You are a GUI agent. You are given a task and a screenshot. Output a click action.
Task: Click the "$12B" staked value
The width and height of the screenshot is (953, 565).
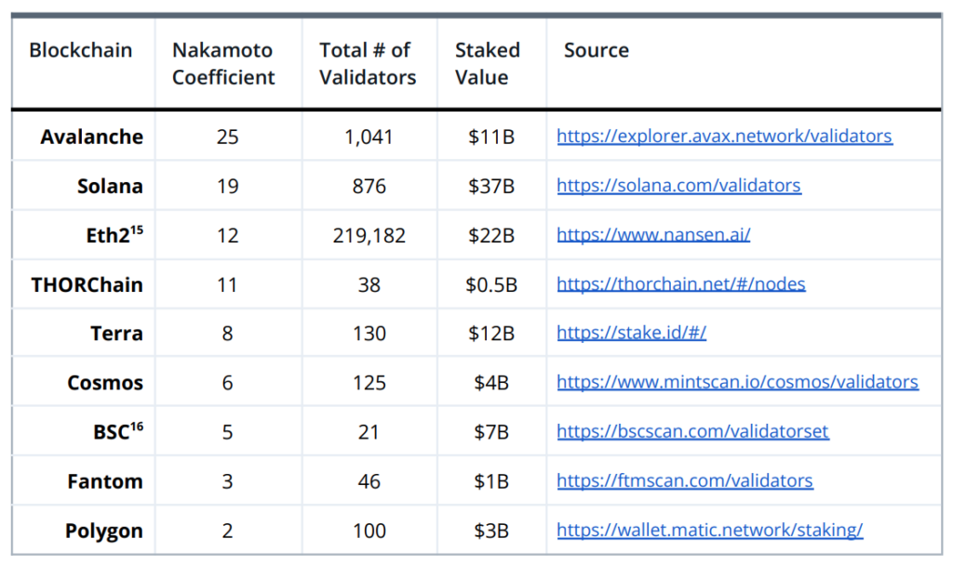(491, 334)
